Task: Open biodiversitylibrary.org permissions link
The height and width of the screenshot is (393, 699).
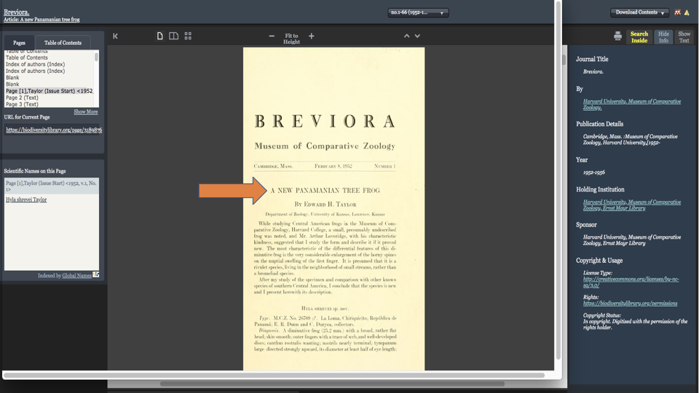Action: pyautogui.click(x=630, y=303)
